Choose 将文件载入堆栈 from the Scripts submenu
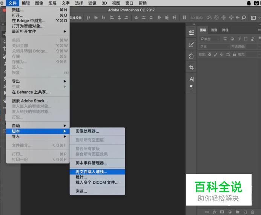Viewport: 261px width, 215px height. point(97,172)
